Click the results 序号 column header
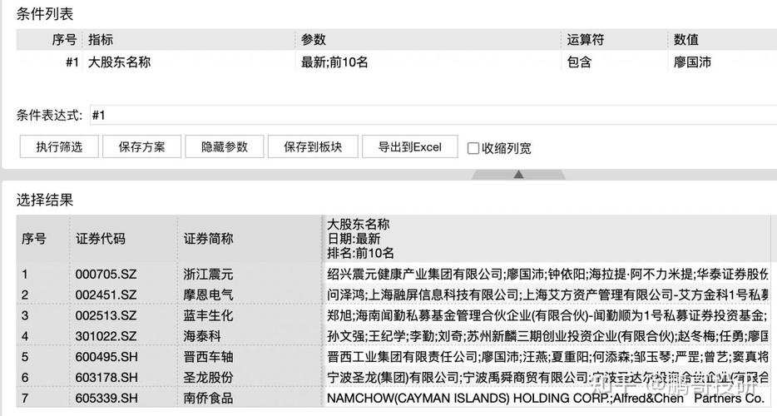Screen dimensions: 777x416 point(34,239)
